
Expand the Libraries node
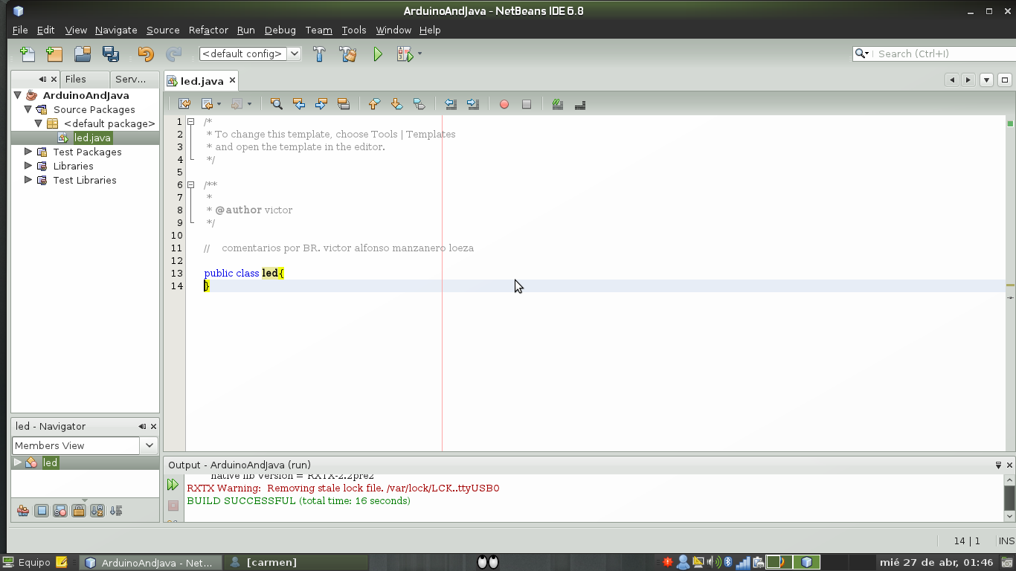pos(28,166)
